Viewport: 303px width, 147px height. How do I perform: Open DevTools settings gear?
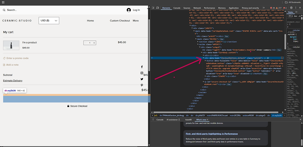[x=291, y=8]
